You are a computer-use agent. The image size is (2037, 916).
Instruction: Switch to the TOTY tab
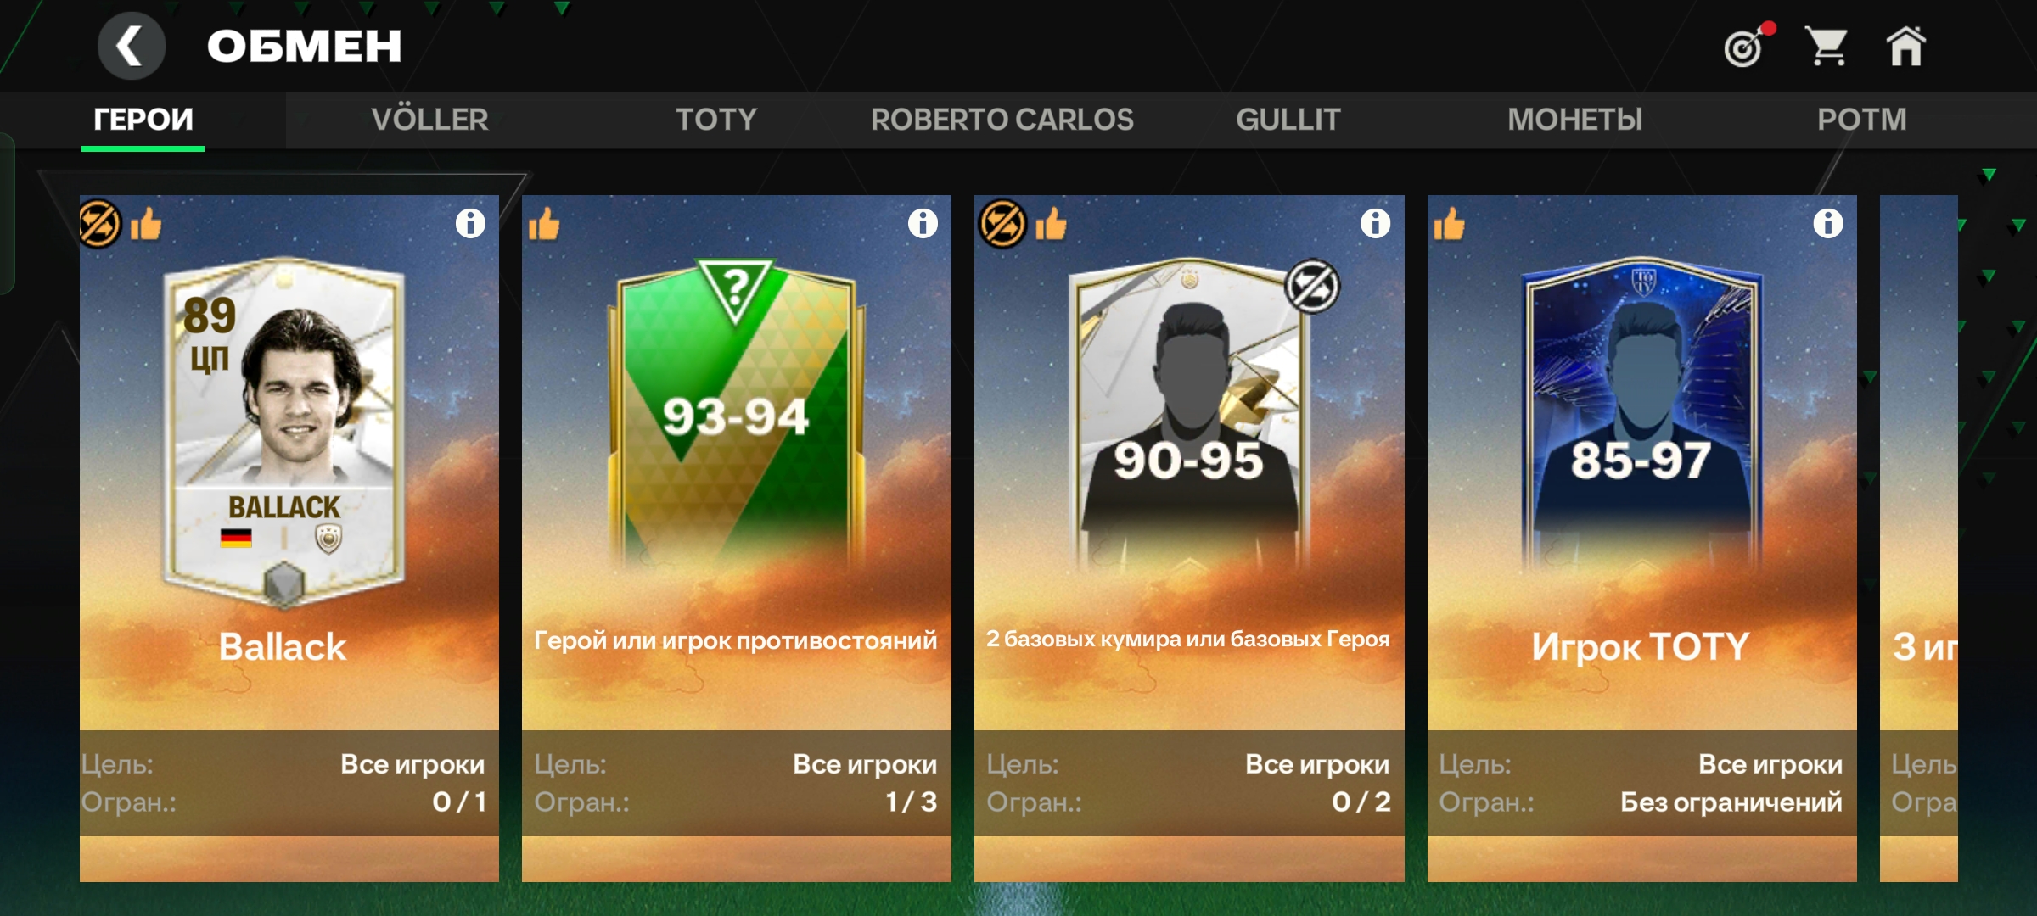click(x=715, y=120)
